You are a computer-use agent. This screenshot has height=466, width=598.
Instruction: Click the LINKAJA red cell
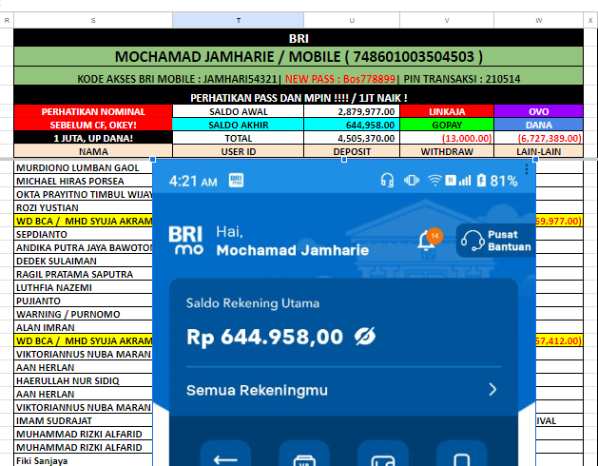coord(447,111)
